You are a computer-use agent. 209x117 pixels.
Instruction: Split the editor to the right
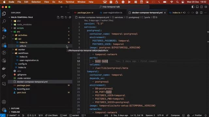coord(201,13)
